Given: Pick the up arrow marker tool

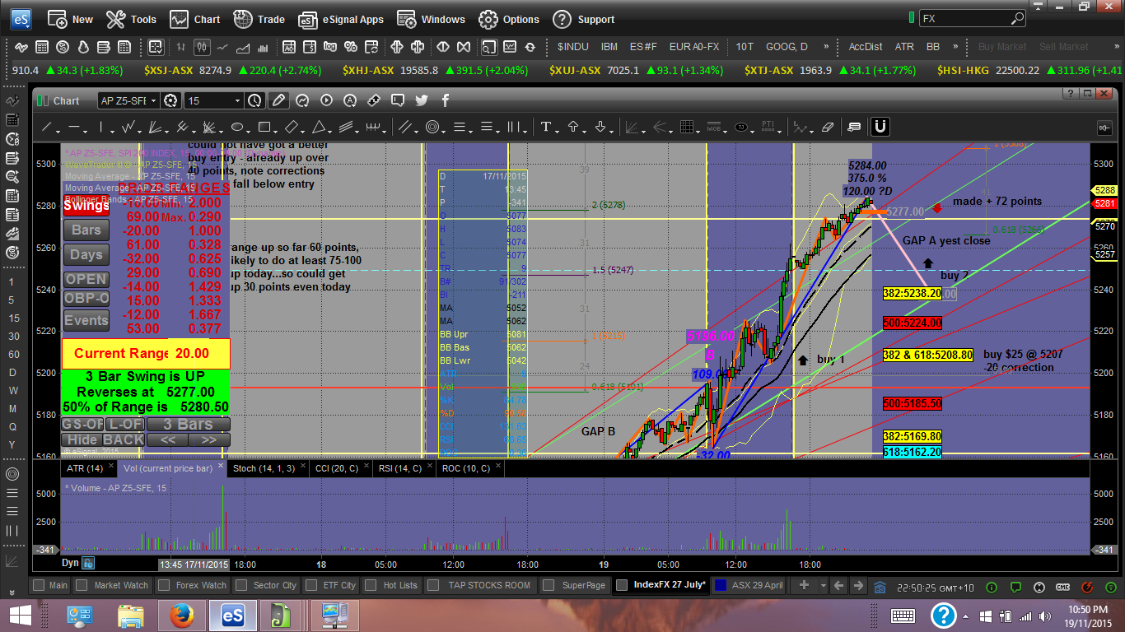Looking at the screenshot, I should (573, 128).
